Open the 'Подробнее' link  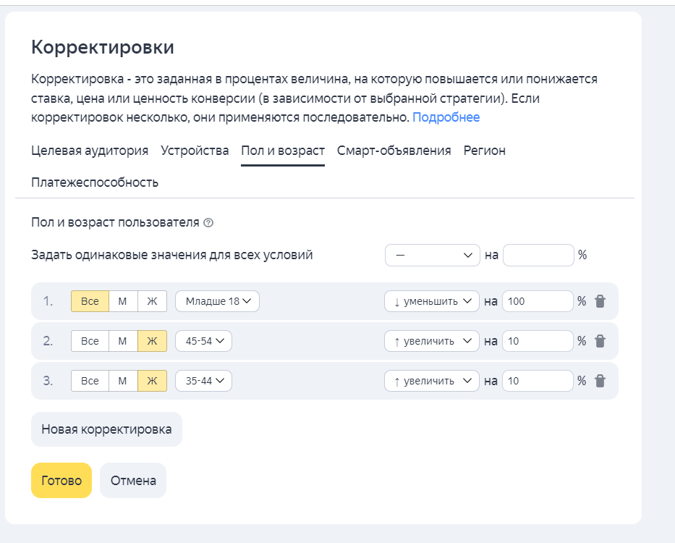coord(446,117)
